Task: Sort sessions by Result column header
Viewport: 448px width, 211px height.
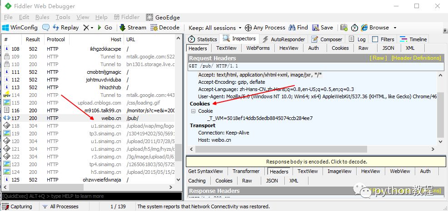Action: pyautogui.click(x=33, y=39)
